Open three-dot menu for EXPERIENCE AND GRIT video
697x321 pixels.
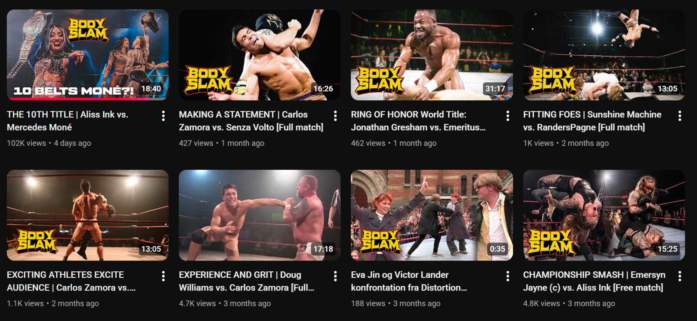pos(335,276)
